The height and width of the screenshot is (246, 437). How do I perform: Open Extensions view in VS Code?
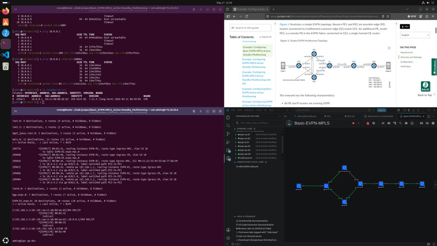(228, 150)
